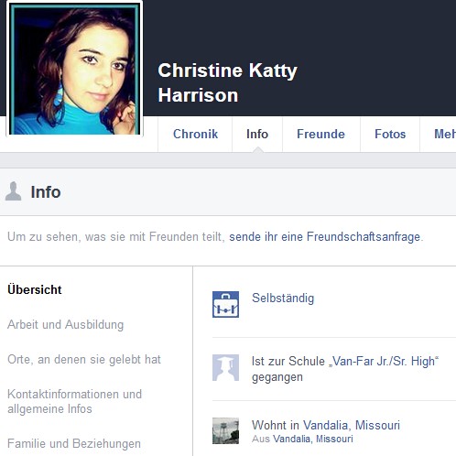The image size is (456, 456).
Task: Select Übersicht in the sidebar
Action: [x=35, y=289]
